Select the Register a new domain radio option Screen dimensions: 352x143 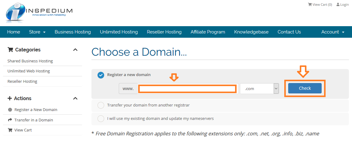coord(101,75)
